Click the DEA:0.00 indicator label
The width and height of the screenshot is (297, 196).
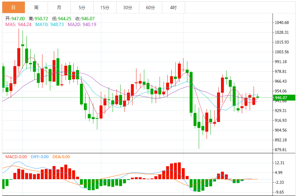click(61, 157)
